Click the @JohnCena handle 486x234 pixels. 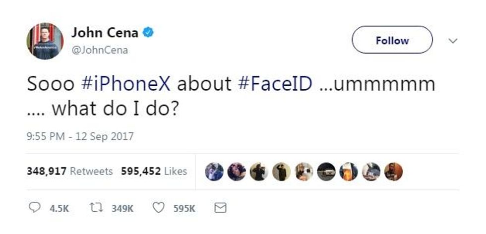pyautogui.click(x=99, y=50)
